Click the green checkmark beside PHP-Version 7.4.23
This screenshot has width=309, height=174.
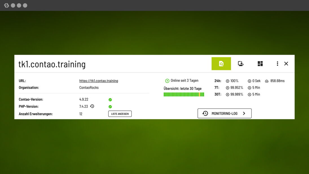[110, 107]
